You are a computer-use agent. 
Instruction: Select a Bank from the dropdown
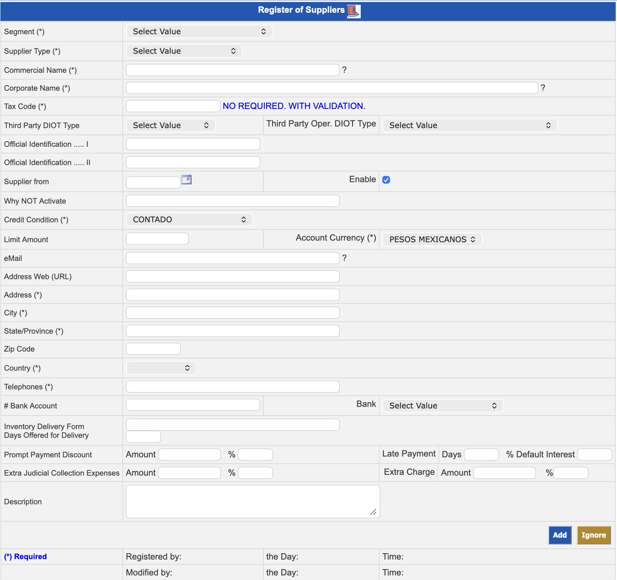tap(442, 406)
